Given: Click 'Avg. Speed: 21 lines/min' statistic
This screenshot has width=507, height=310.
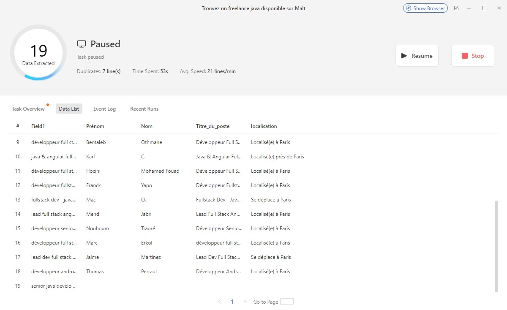Looking at the screenshot, I should point(208,71).
